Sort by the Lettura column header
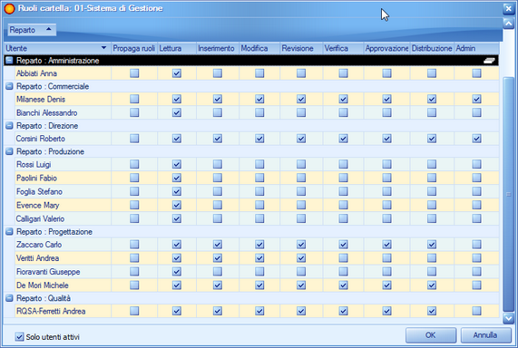This screenshot has width=518, height=348. (x=177, y=48)
